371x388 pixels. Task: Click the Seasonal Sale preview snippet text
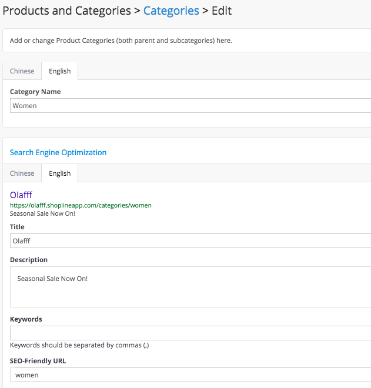point(42,213)
